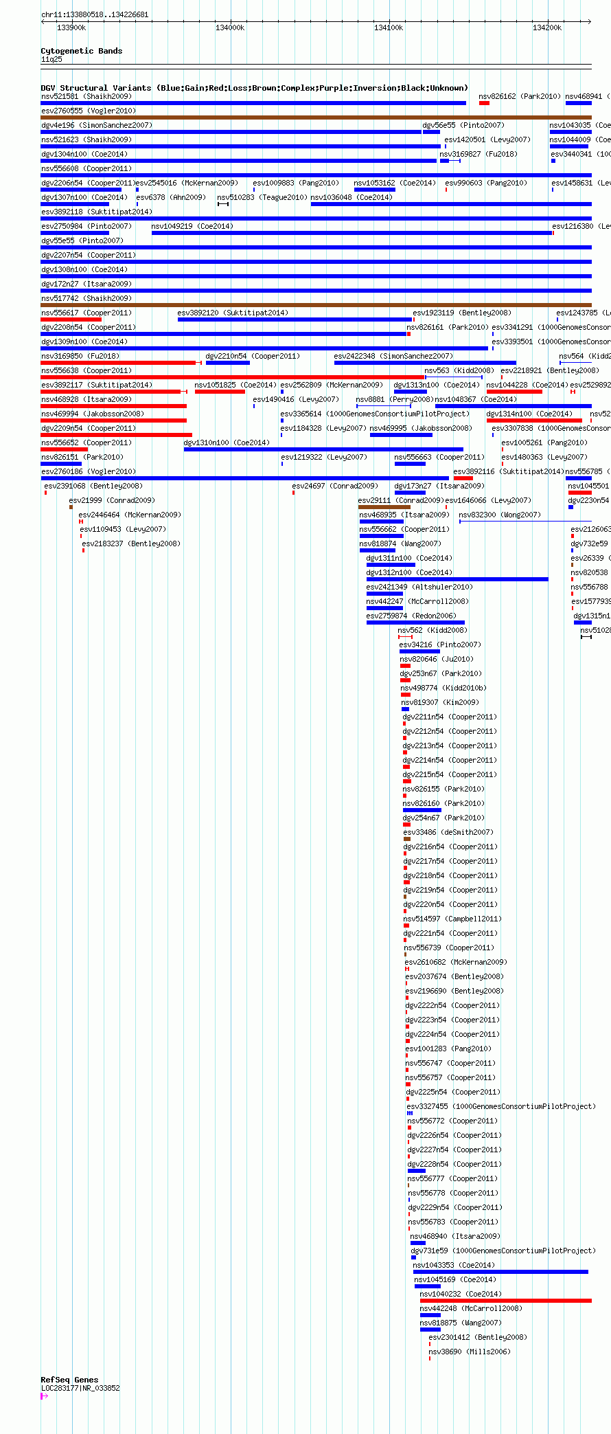Open the esv2391068 (Bentley2008) variant label
This screenshot has width=611, height=1434.
tap(93, 486)
